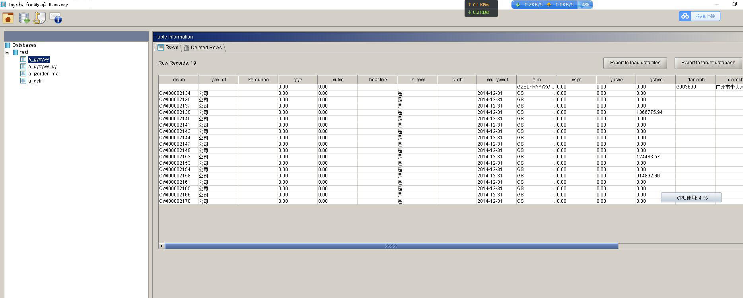
Task: Click the Databases root icon in tree
Action: click(x=8, y=45)
